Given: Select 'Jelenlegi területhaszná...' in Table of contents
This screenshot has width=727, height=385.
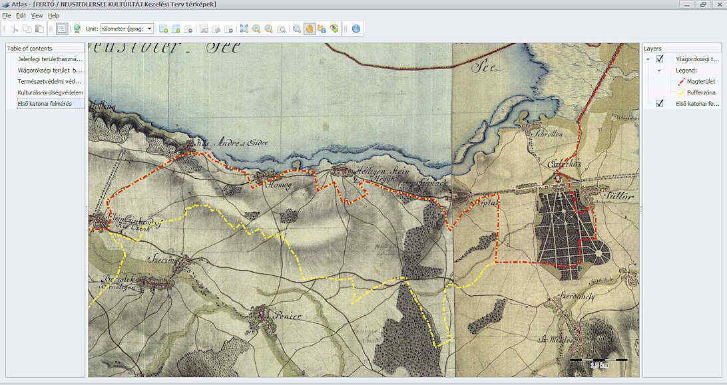Looking at the screenshot, I should pyautogui.click(x=50, y=59).
